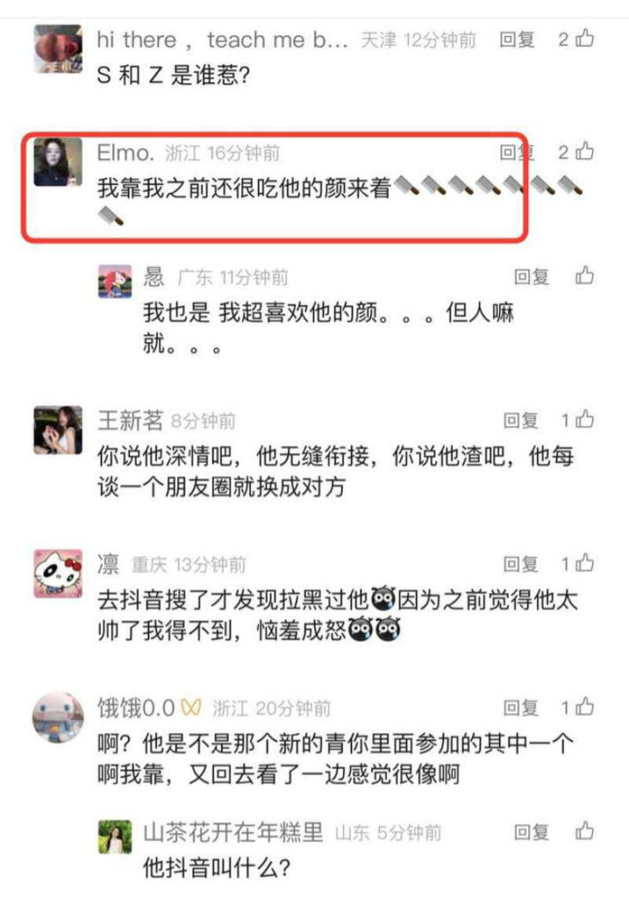Open 王新茗's profile picture
The height and width of the screenshot is (905, 629).
click(x=57, y=430)
